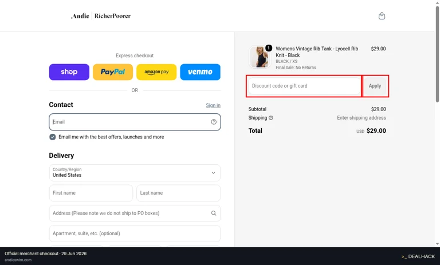Screen dimensions: 440x265
Task: Focus the Email input field
Action: (135, 122)
